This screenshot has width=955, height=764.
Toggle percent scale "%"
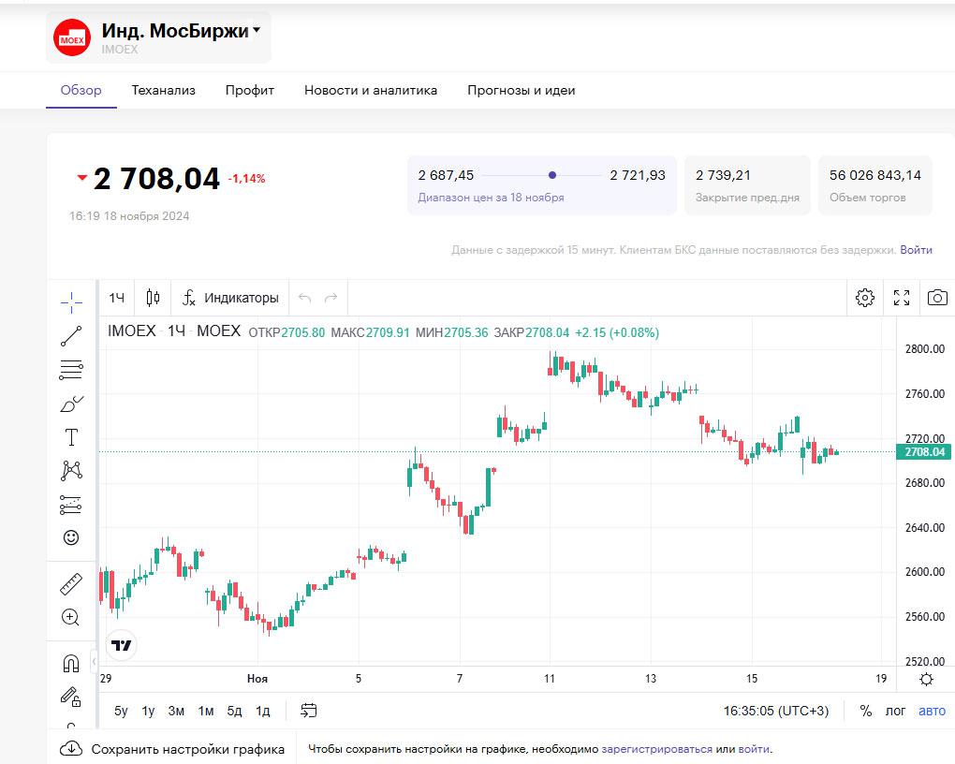pyautogui.click(x=866, y=711)
